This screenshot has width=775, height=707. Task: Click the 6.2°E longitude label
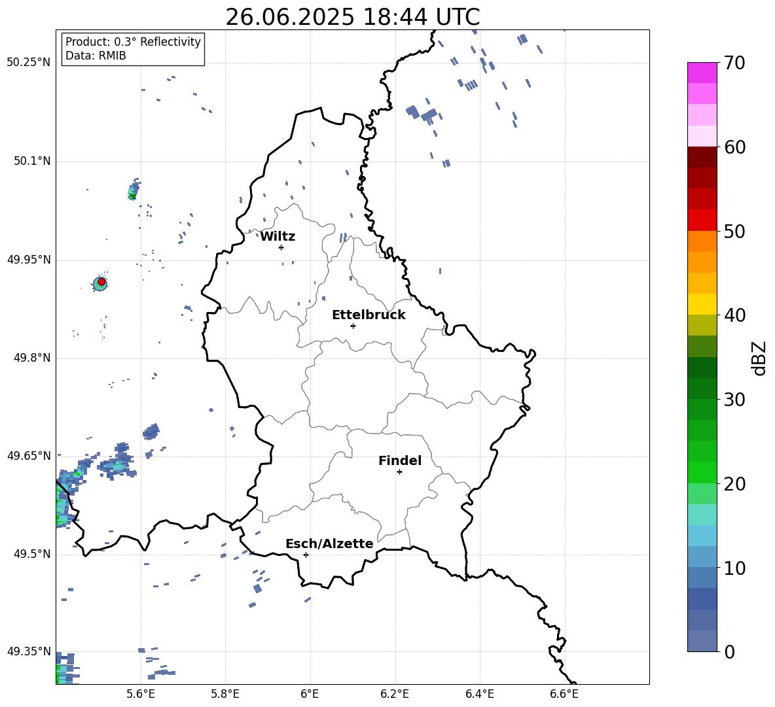pos(395,694)
